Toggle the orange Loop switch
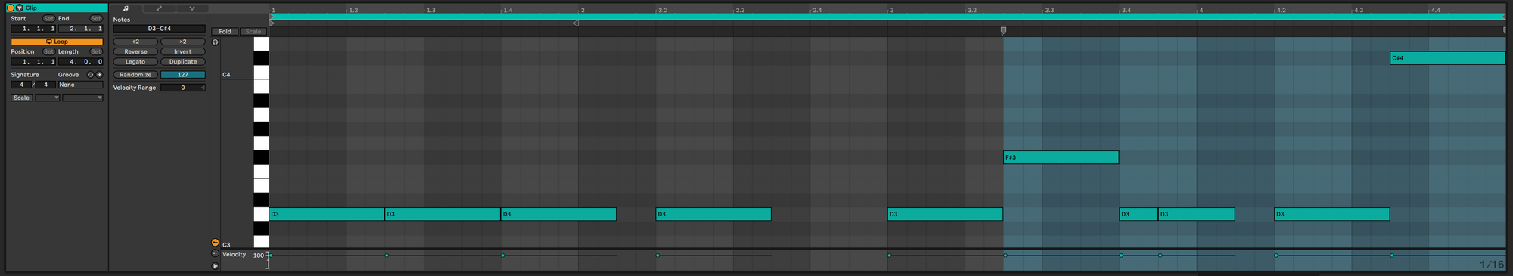The image size is (1513, 276). [57, 42]
